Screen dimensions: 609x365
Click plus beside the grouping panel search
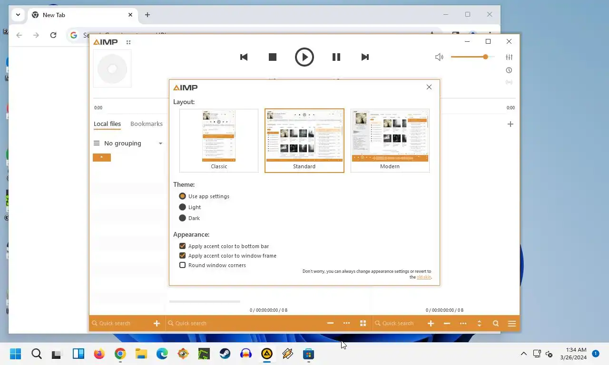click(x=157, y=323)
